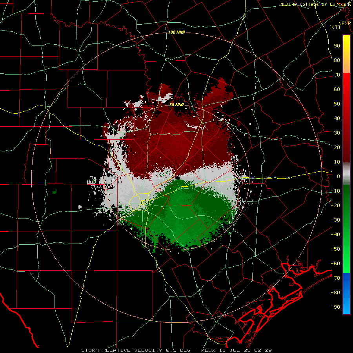The height and width of the screenshot is (353, 353).
Task: Select the -40 value on velocity scale
Action: tap(335, 235)
